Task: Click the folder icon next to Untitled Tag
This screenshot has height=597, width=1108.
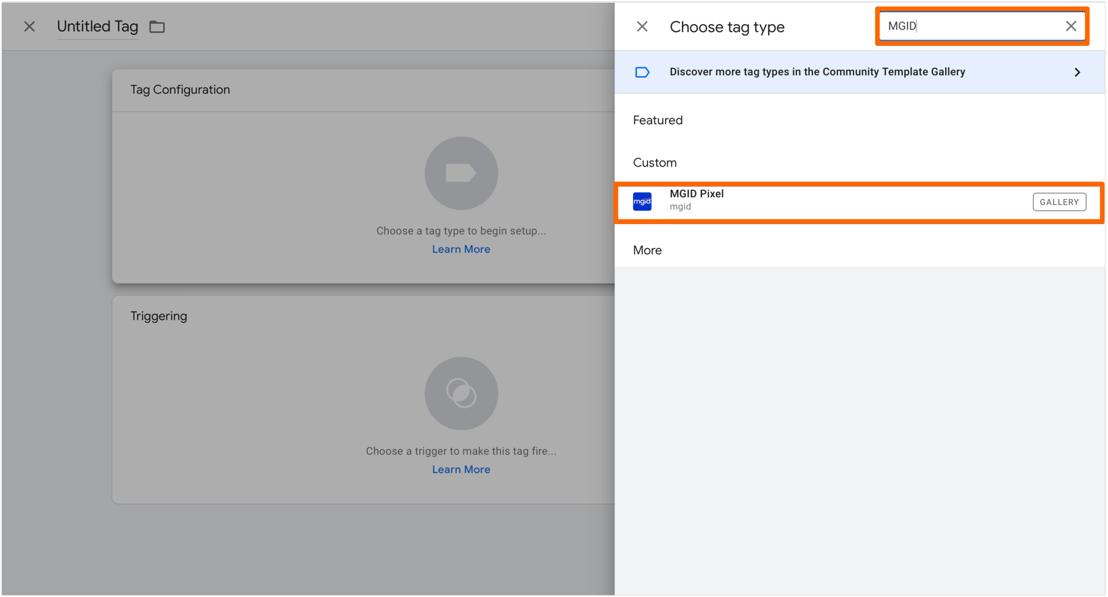Action: pos(156,26)
